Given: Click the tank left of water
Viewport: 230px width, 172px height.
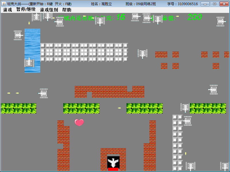Looking at the screenshot, I should (18, 35).
